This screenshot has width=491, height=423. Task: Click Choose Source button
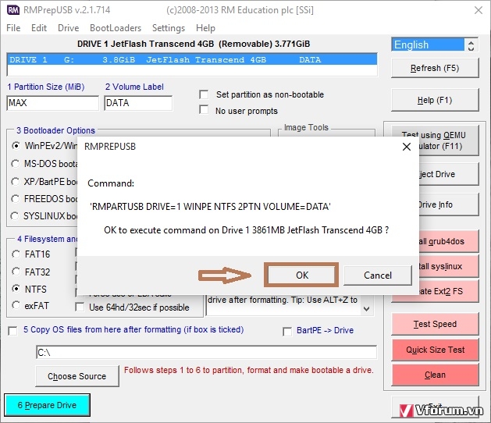point(77,376)
